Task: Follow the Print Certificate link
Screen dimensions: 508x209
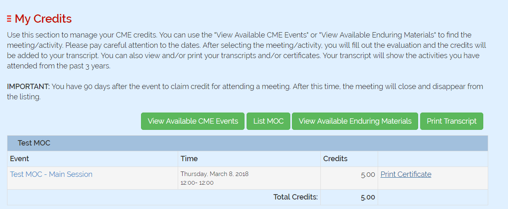Action: (406, 174)
